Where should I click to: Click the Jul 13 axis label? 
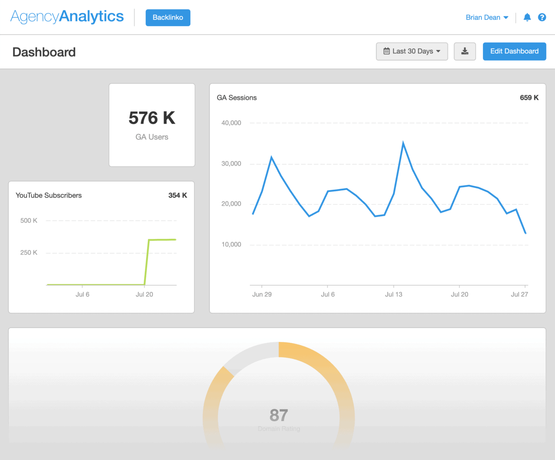393,294
